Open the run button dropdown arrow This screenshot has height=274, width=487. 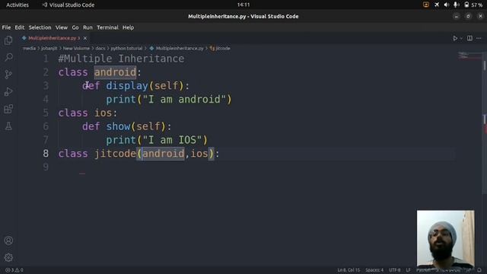tap(461, 38)
